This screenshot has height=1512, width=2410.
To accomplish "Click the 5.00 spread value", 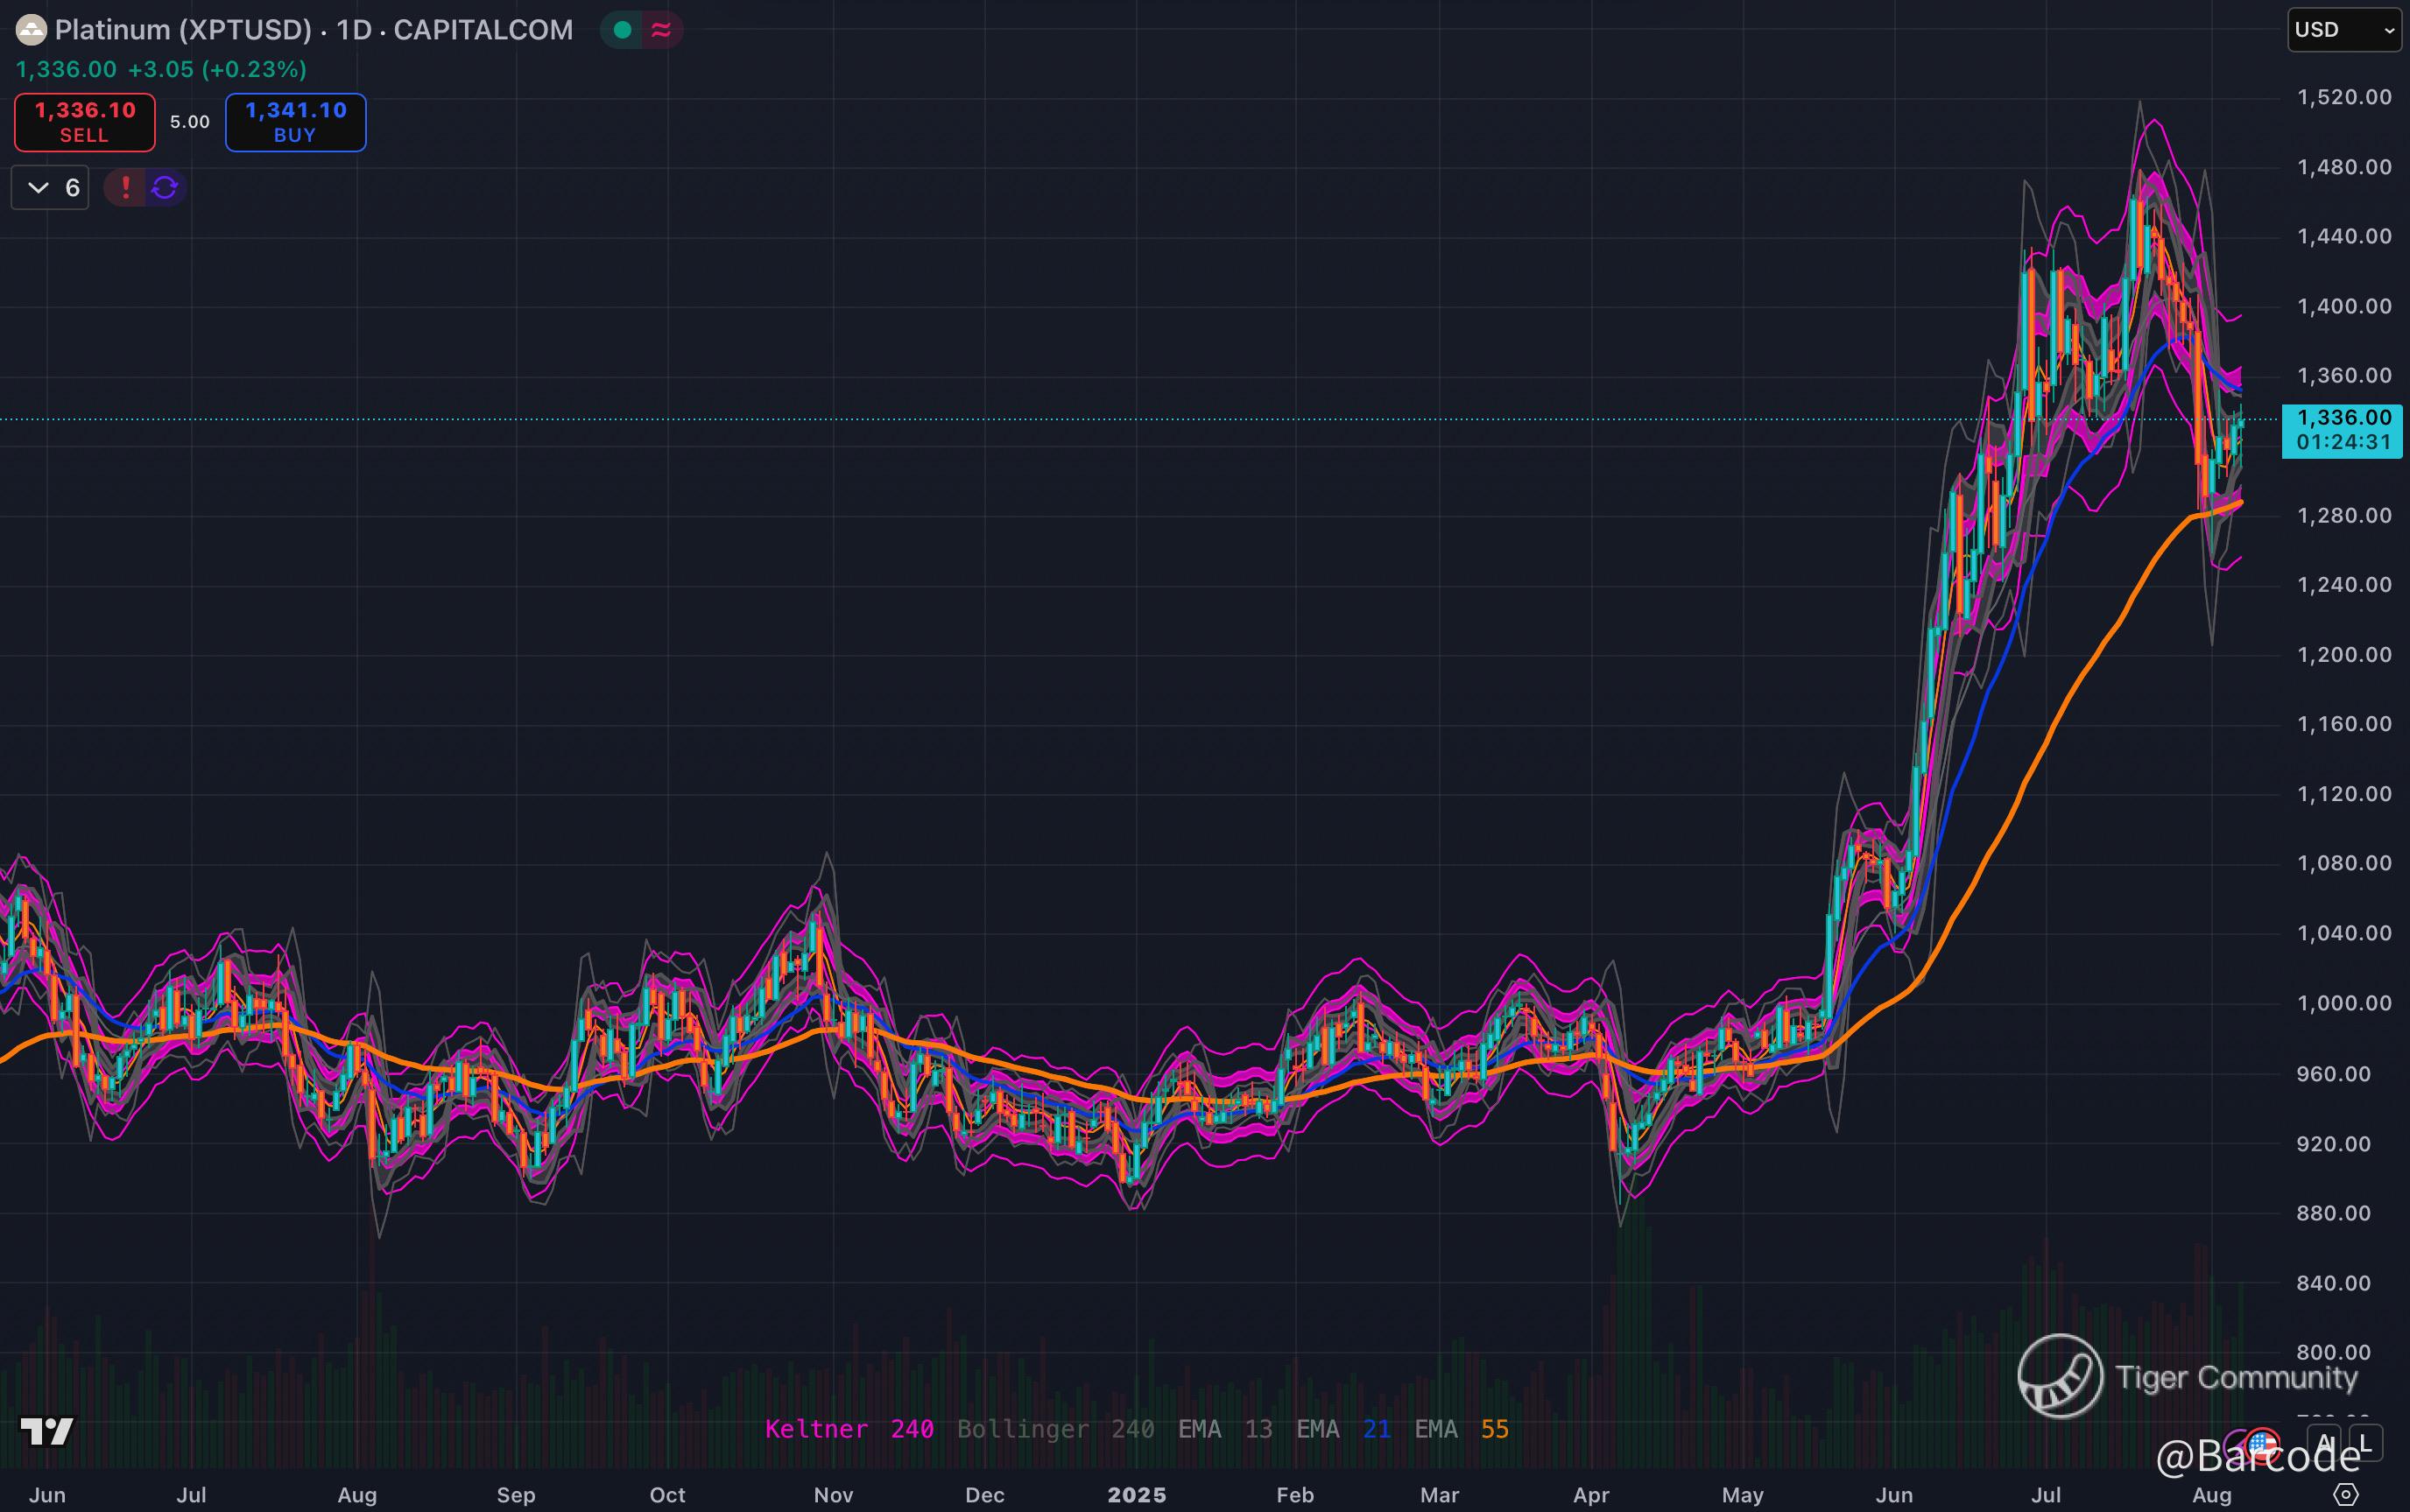I will [190, 122].
